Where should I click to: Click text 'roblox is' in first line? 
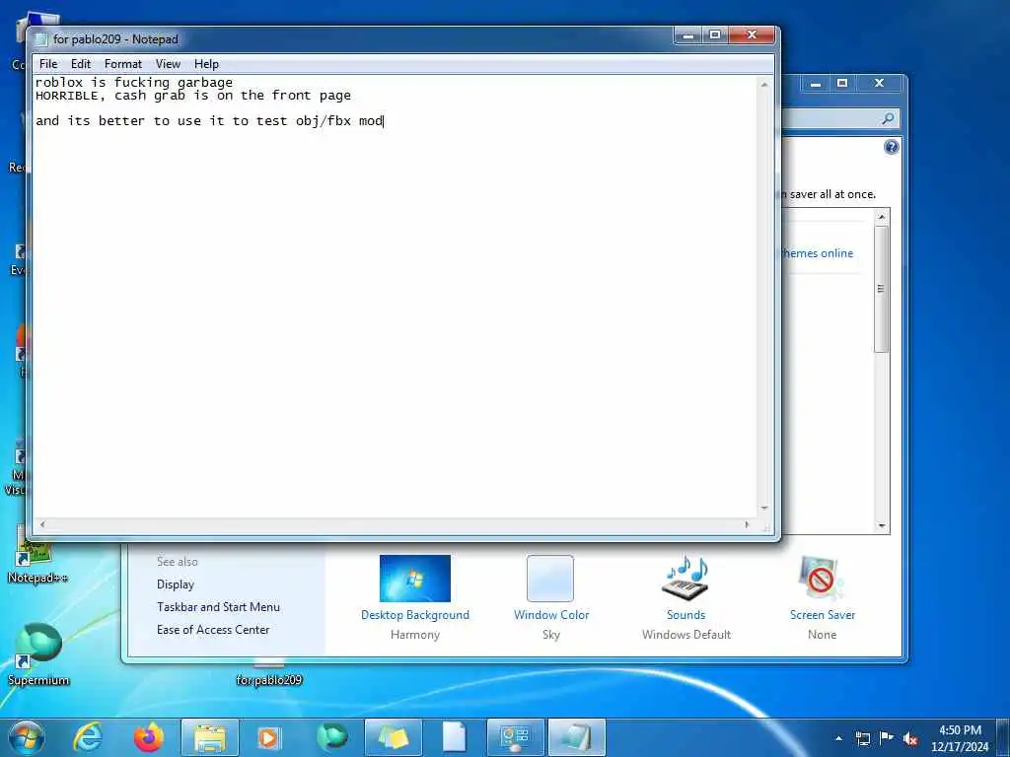pyautogui.click(x=71, y=83)
